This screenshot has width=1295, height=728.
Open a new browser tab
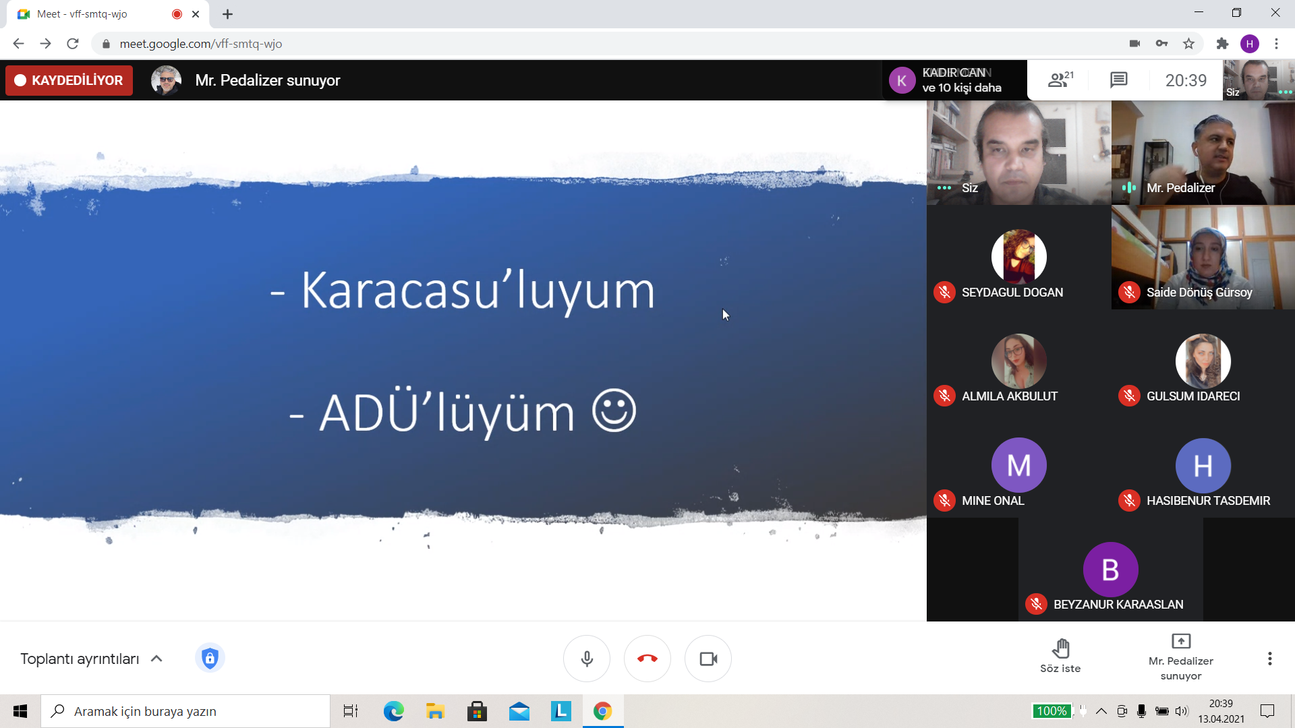(x=228, y=14)
